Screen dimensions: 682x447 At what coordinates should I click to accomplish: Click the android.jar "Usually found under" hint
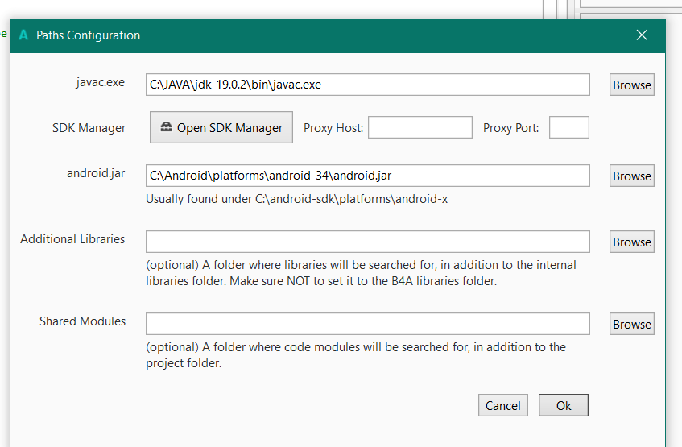[296, 199]
